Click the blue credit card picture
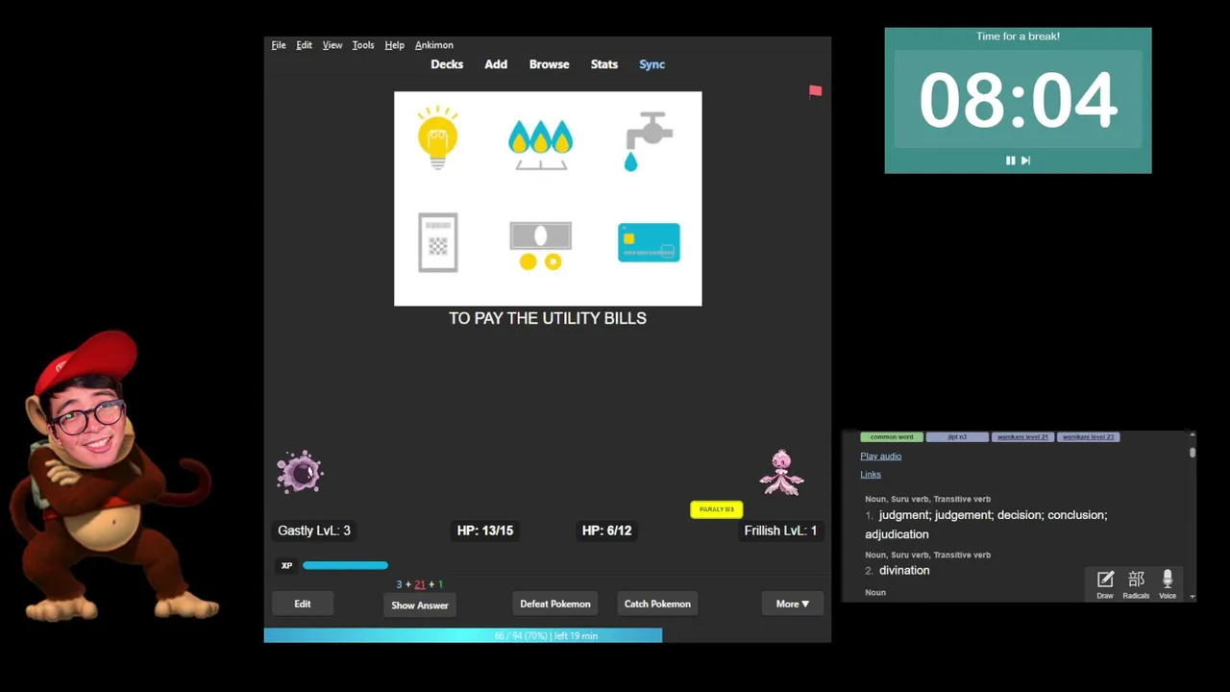Viewport: 1230px width, 692px height. point(649,242)
